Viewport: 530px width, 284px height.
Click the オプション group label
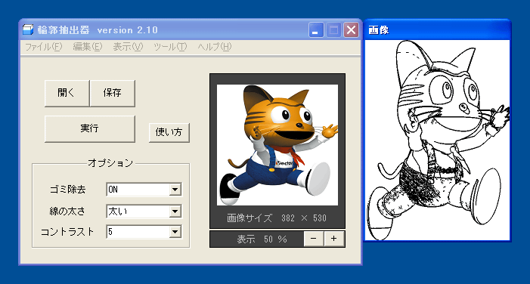pos(110,163)
